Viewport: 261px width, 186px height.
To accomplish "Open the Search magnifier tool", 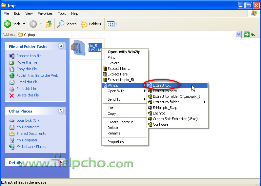I will pyautogui.click(x=67, y=24).
